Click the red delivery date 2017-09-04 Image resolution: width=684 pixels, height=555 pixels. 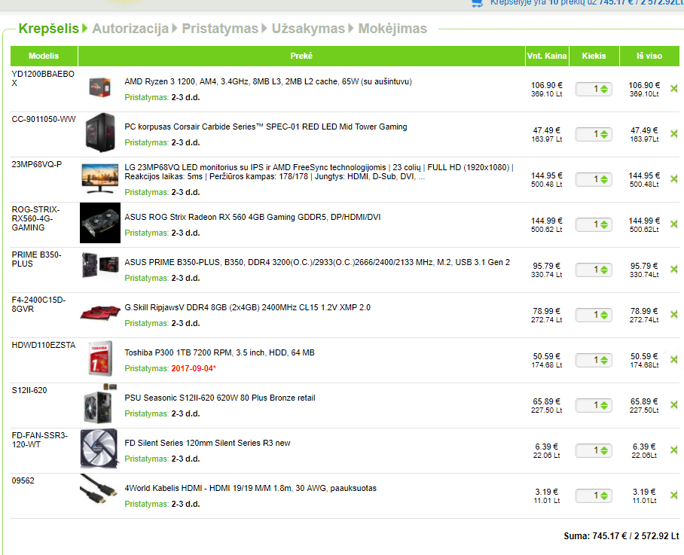coord(194,368)
